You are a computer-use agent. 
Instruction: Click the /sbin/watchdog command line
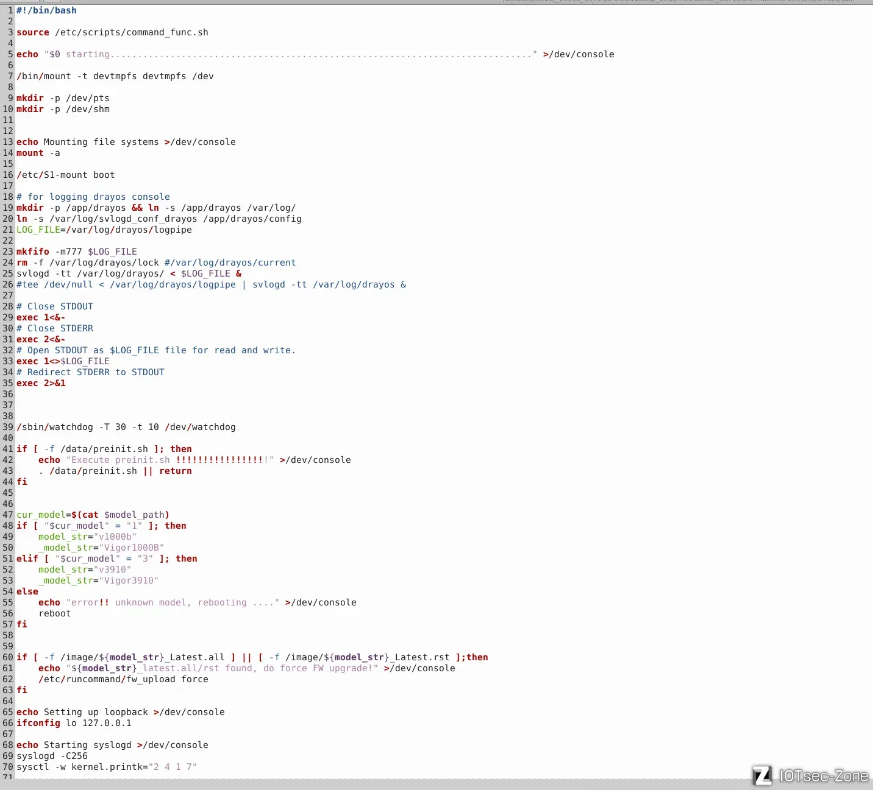[x=126, y=427]
